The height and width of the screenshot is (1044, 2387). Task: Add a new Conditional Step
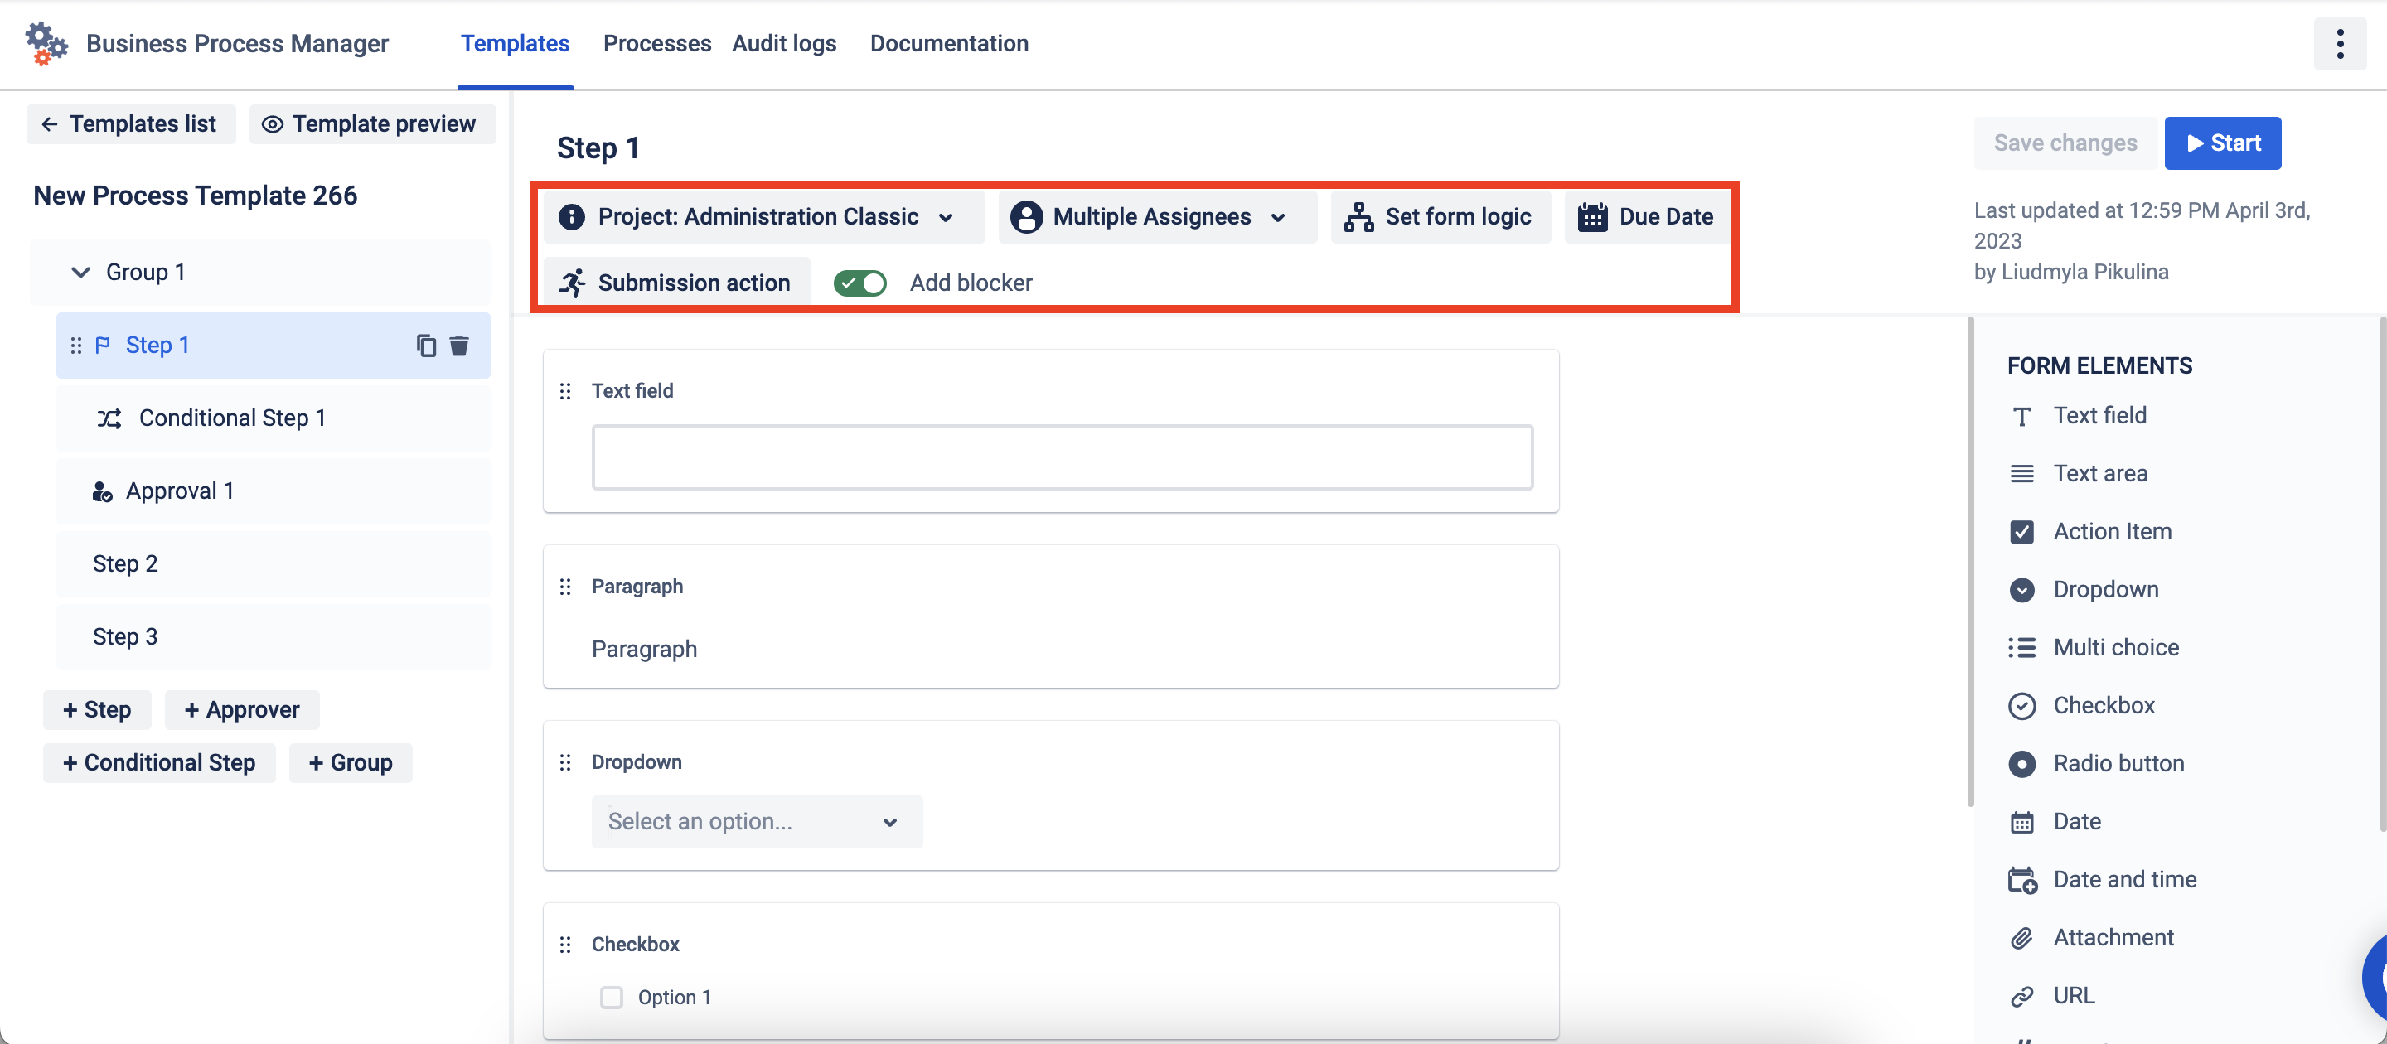click(158, 762)
